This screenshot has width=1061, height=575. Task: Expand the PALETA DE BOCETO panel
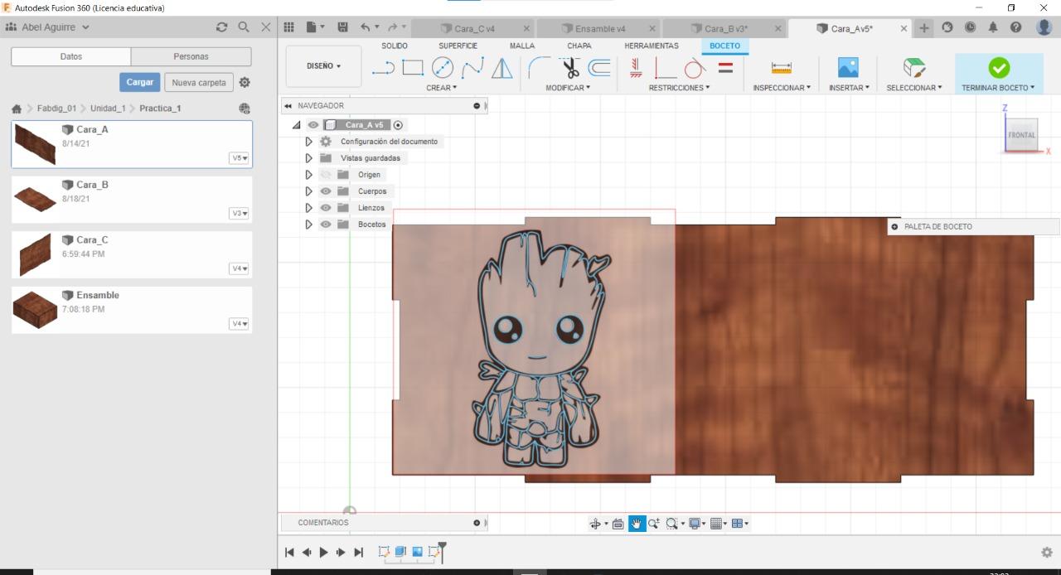[894, 226]
